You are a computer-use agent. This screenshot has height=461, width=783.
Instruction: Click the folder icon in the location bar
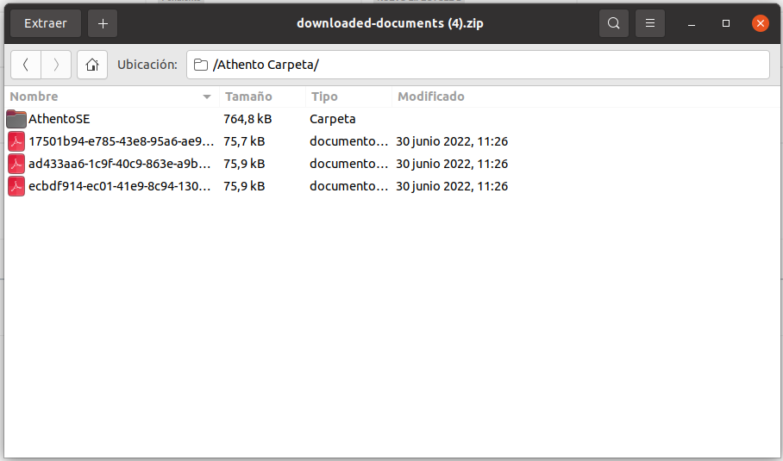click(x=201, y=65)
